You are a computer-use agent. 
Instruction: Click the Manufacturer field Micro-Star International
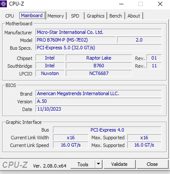tap(99, 32)
